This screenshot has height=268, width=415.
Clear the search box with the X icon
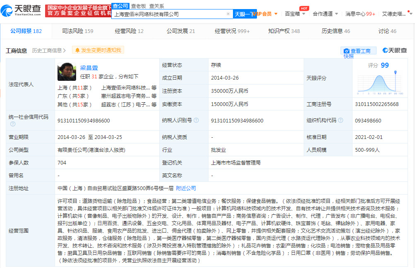pyautogui.click(x=228, y=14)
